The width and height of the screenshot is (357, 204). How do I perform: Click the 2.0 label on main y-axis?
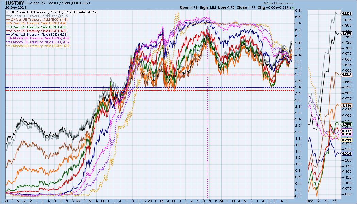point(297,132)
